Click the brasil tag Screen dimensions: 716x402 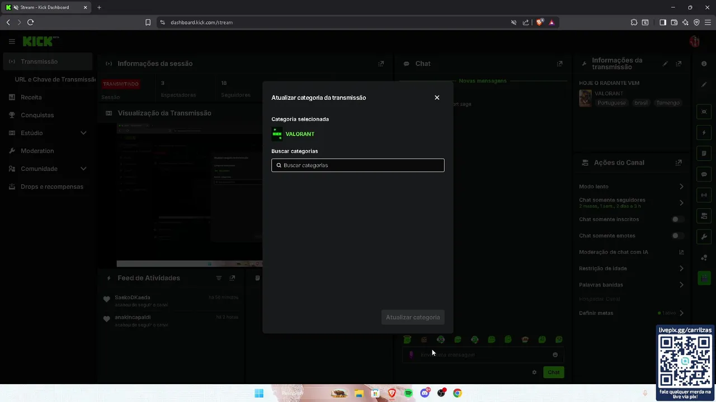click(641, 103)
